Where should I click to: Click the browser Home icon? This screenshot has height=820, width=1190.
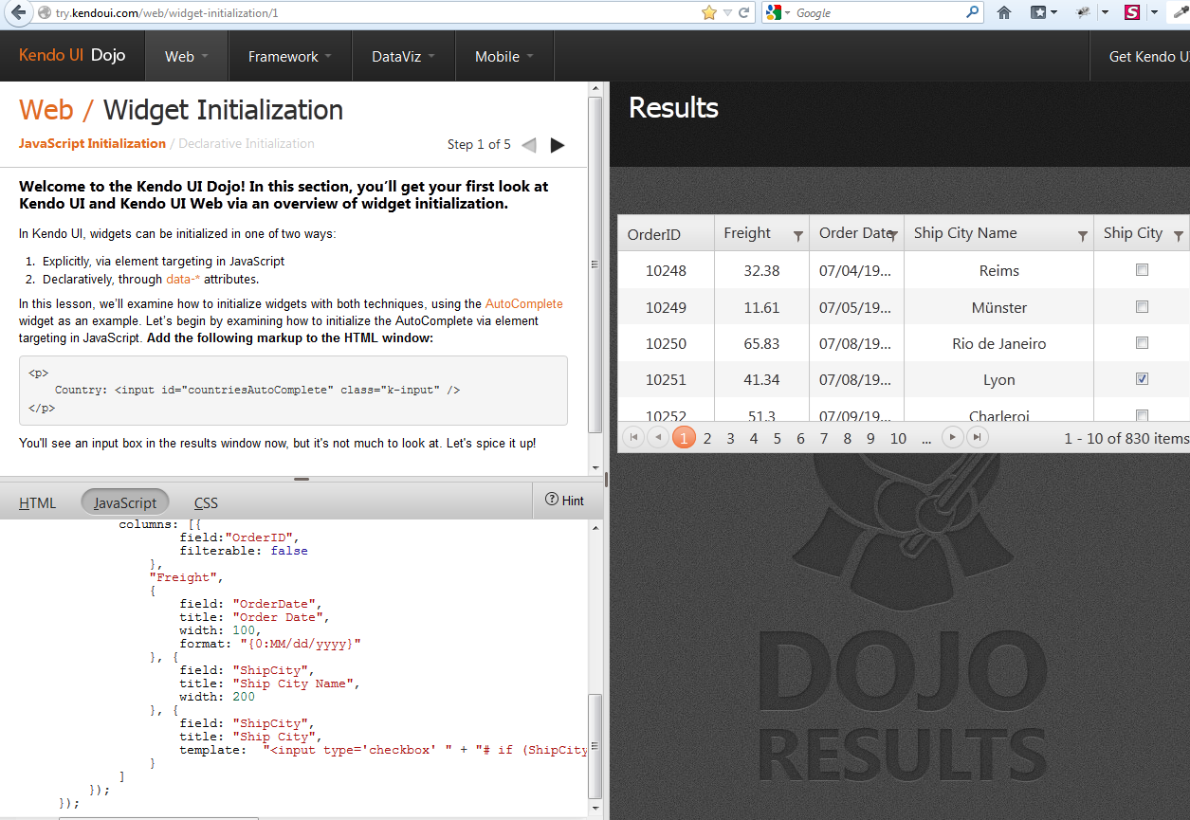(1003, 13)
